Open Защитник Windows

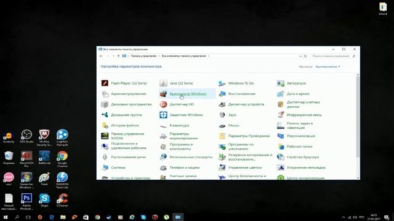pyautogui.click(x=181, y=115)
